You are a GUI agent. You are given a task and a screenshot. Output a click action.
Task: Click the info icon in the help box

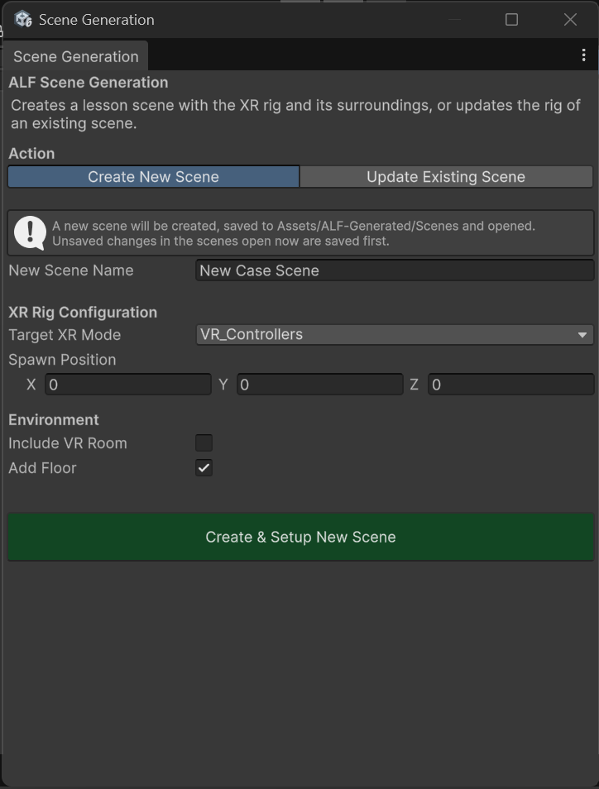pos(30,233)
